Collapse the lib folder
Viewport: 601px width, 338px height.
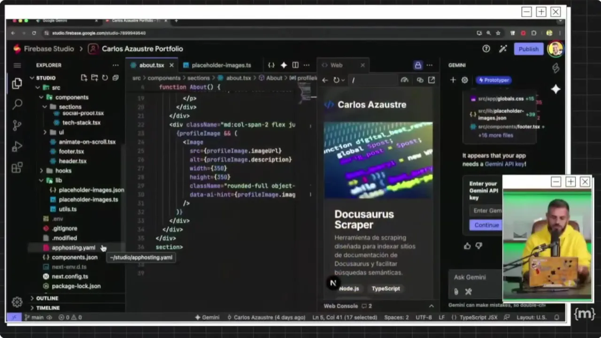coord(41,180)
